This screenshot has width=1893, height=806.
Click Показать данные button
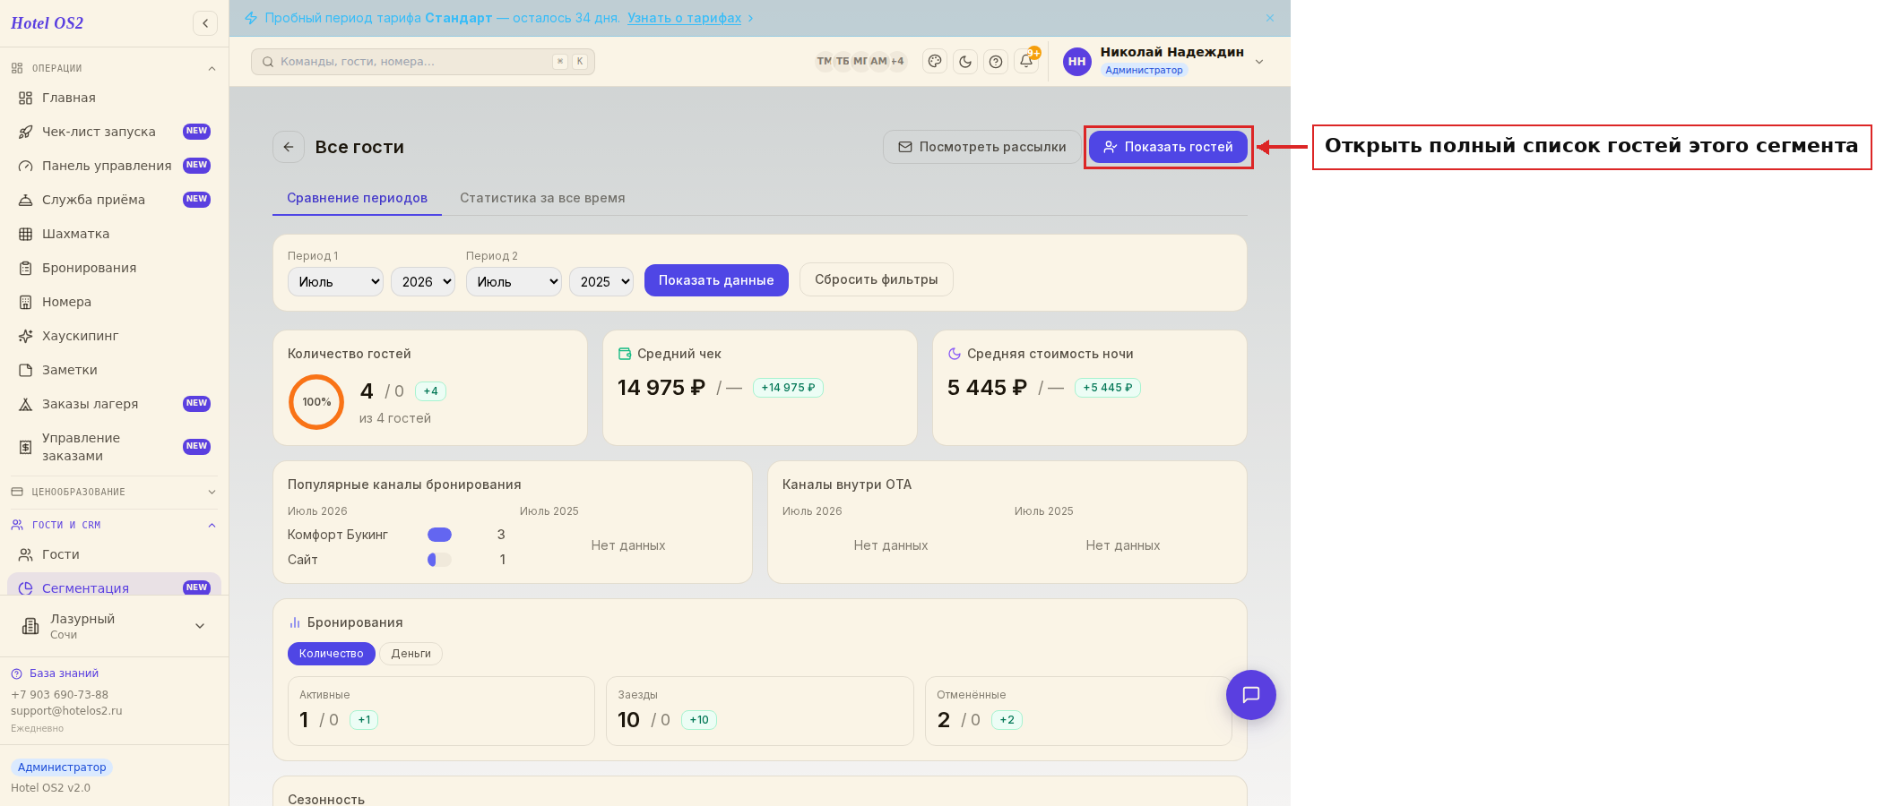click(716, 280)
